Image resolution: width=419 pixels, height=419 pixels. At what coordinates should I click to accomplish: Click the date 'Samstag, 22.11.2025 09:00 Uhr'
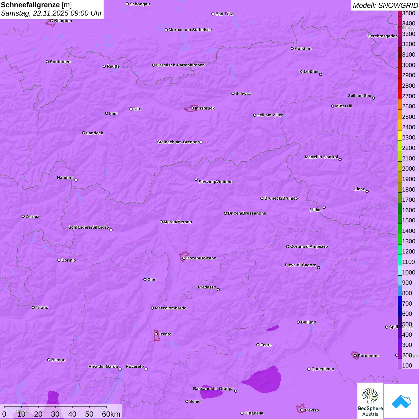pyautogui.click(x=51, y=13)
